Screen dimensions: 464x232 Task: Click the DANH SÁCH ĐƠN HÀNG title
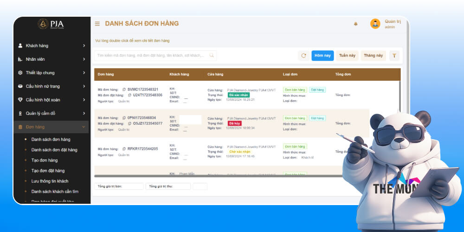point(142,23)
